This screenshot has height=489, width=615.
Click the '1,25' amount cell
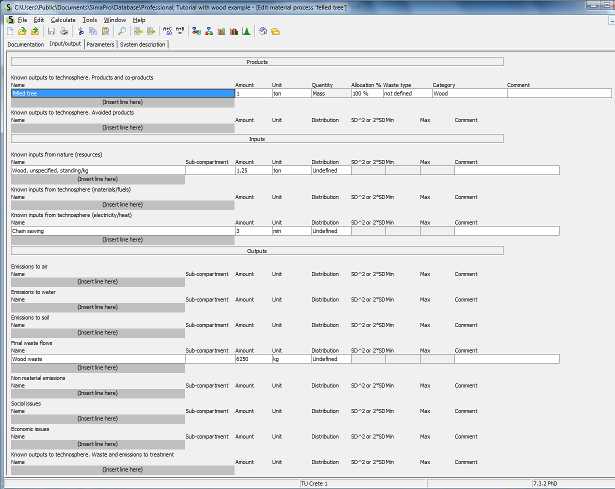click(253, 170)
